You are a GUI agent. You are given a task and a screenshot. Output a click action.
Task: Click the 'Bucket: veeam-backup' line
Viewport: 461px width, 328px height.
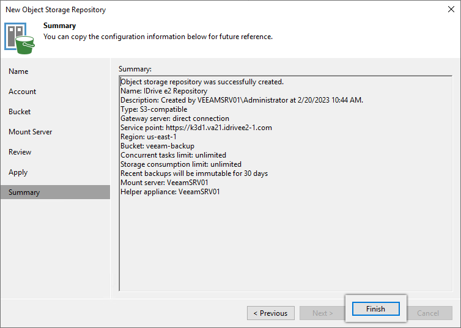[x=157, y=146]
